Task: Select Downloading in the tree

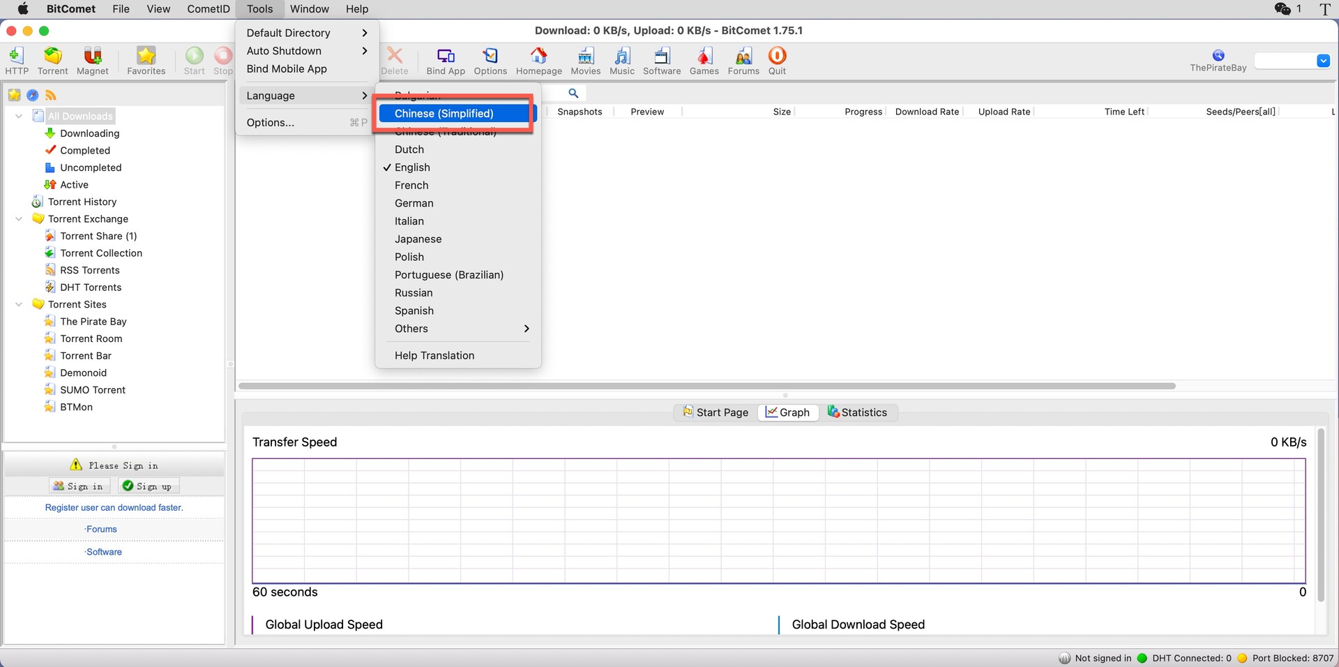Action: [x=90, y=133]
